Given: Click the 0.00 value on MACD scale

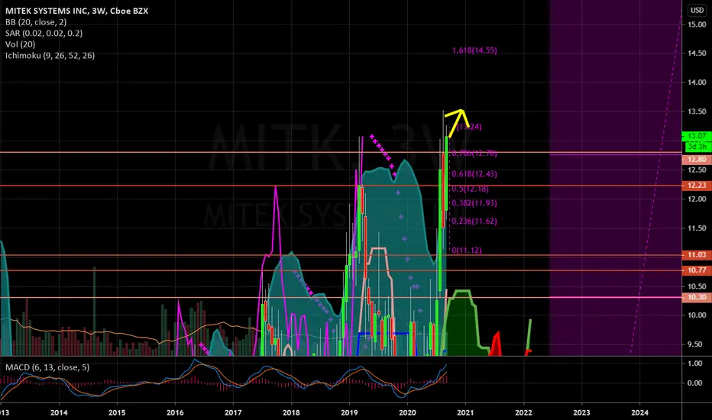Looking at the screenshot, I should pyautogui.click(x=695, y=383).
